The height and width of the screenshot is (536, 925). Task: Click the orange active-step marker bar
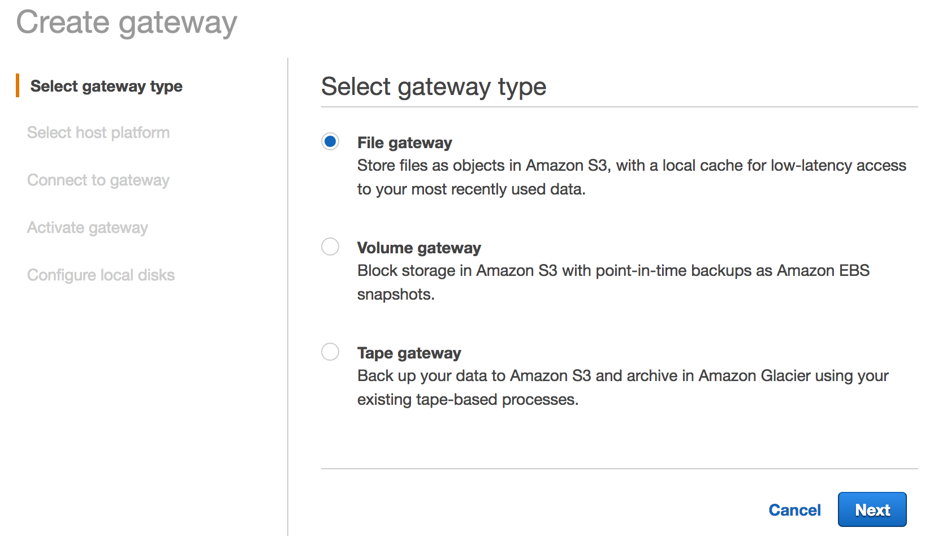[18, 85]
